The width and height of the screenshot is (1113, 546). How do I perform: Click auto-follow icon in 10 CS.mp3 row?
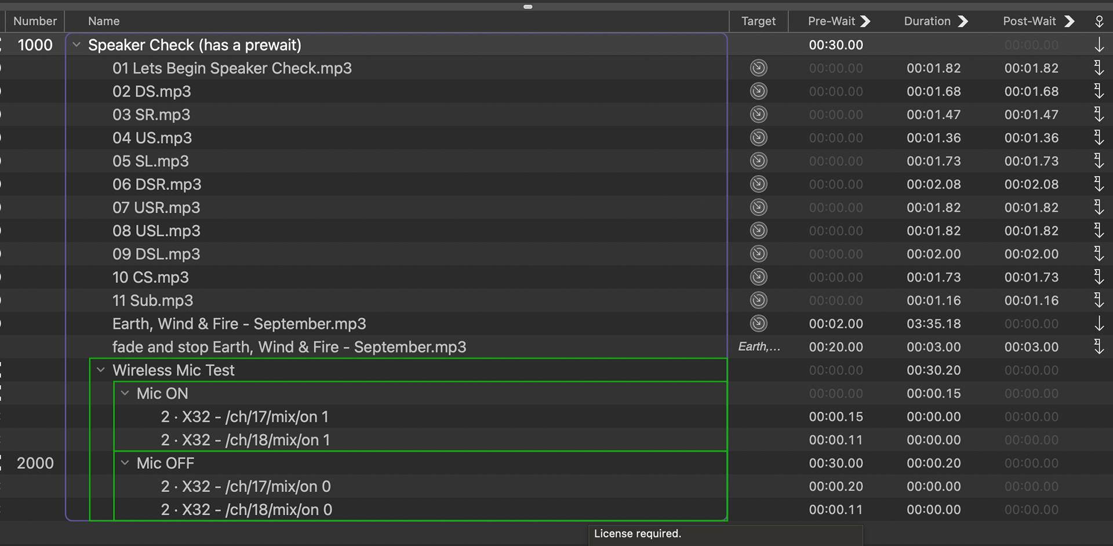pos(1099,277)
